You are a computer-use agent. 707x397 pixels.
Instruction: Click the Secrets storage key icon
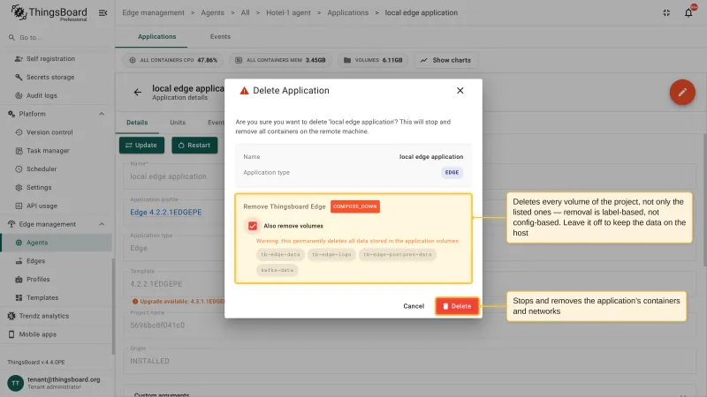tap(19, 77)
